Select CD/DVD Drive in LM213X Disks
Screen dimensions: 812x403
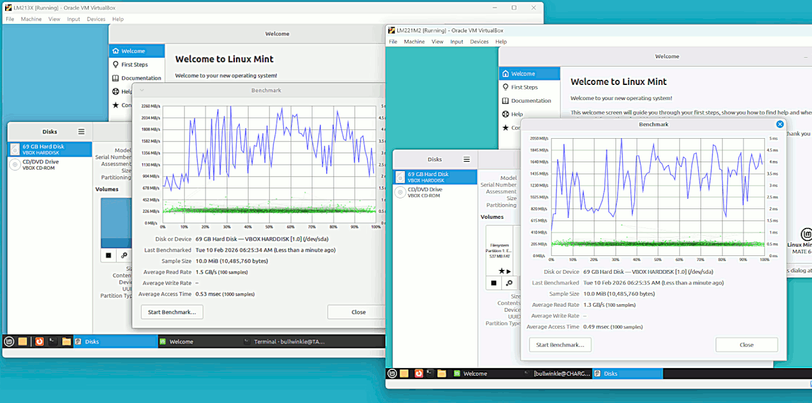click(49, 165)
